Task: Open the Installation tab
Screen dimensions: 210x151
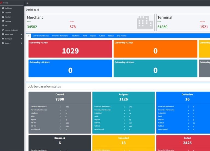Action: click(x=75, y=36)
